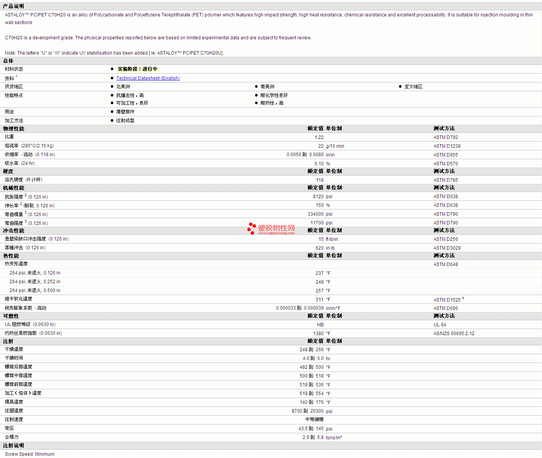Click the feature '耐热性，高'
Screen dimensions: 542x458
(x=272, y=103)
